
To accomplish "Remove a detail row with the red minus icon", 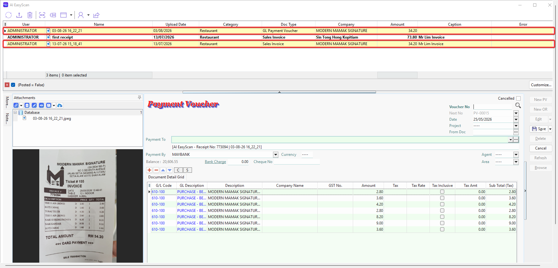I will click(156, 170).
